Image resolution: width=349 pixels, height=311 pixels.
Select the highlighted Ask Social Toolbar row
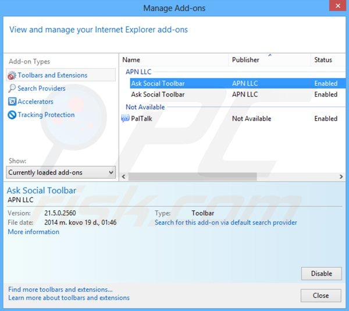pos(238,83)
